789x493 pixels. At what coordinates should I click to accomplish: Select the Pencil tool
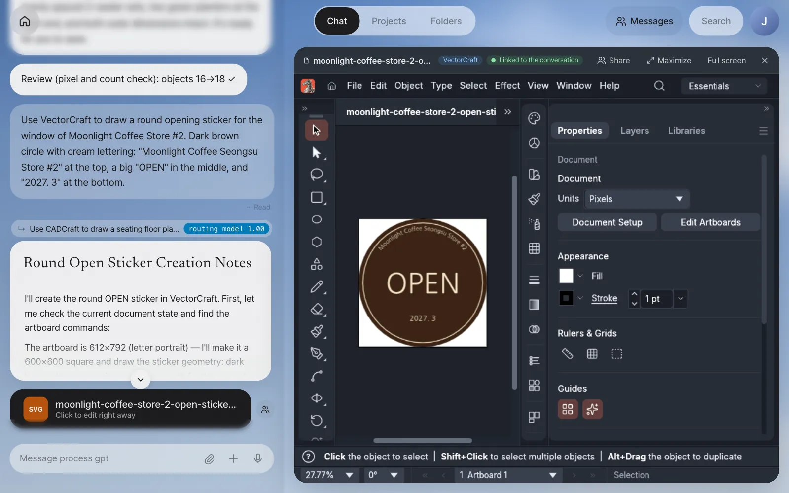317,287
